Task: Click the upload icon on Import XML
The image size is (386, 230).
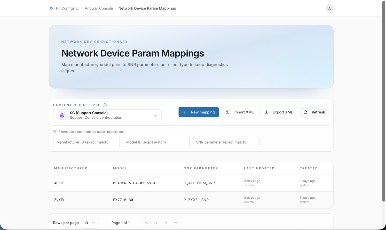Action: tap(227, 112)
